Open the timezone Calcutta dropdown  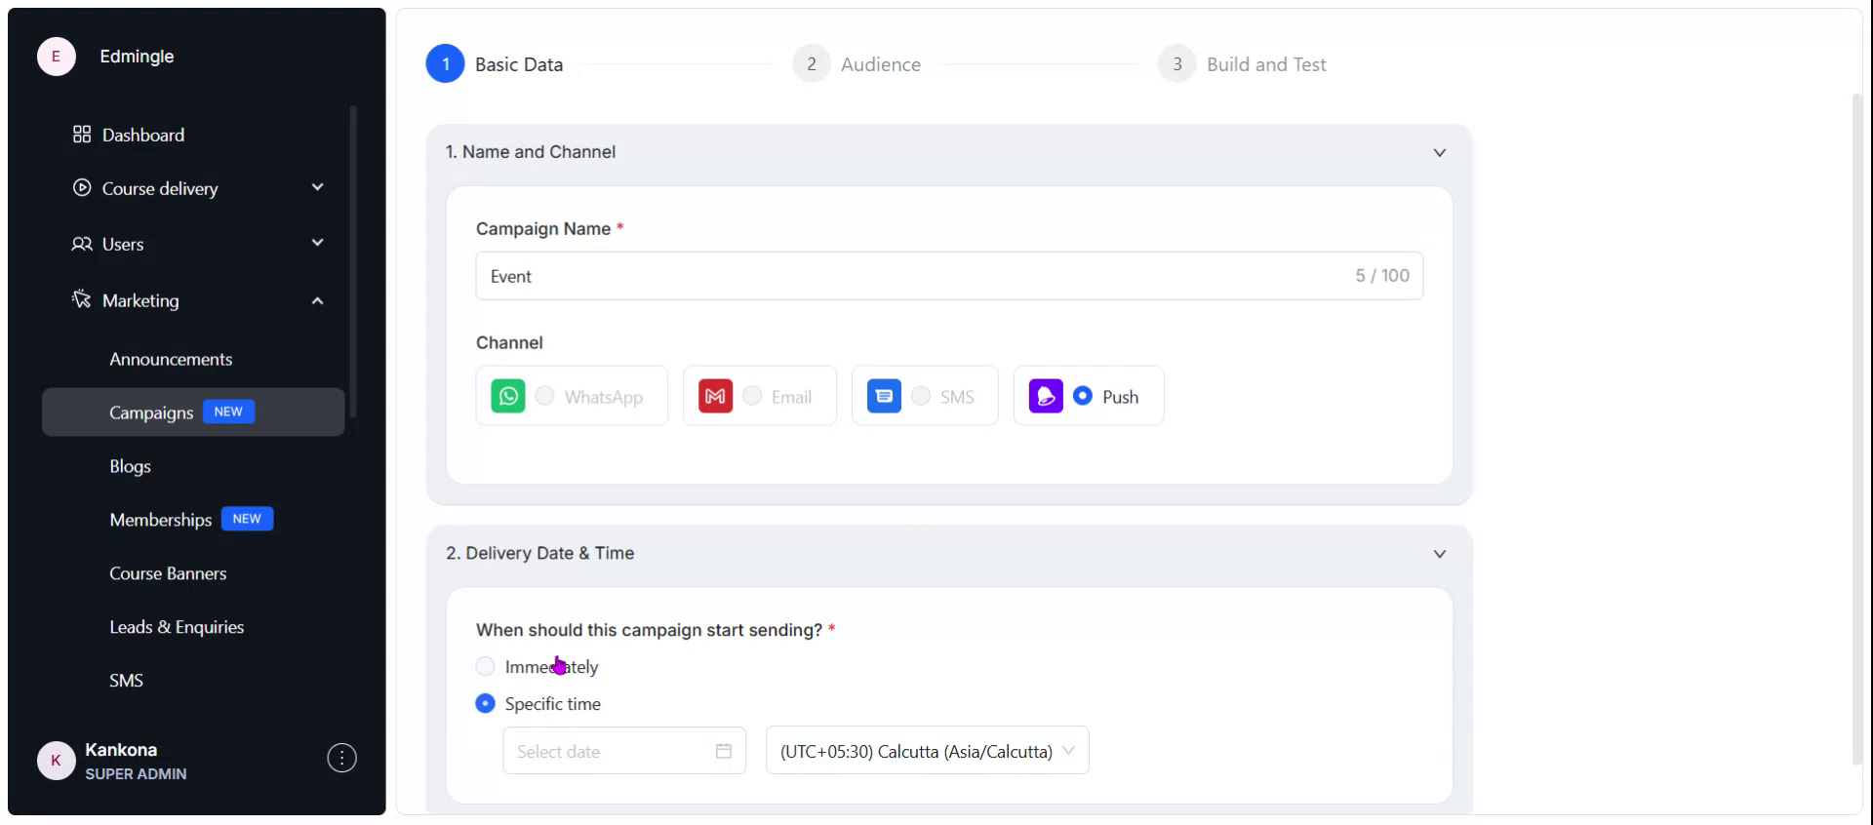point(927,751)
